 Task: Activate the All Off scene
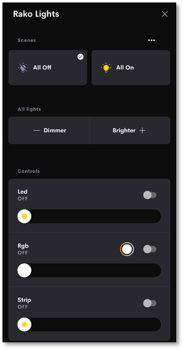pyautogui.click(x=48, y=68)
